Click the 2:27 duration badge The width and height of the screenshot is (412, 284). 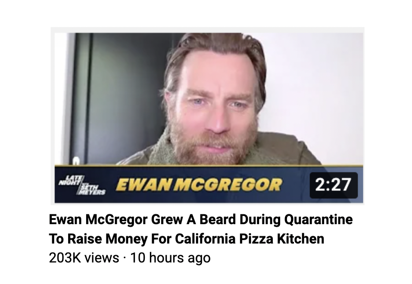click(334, 185)
